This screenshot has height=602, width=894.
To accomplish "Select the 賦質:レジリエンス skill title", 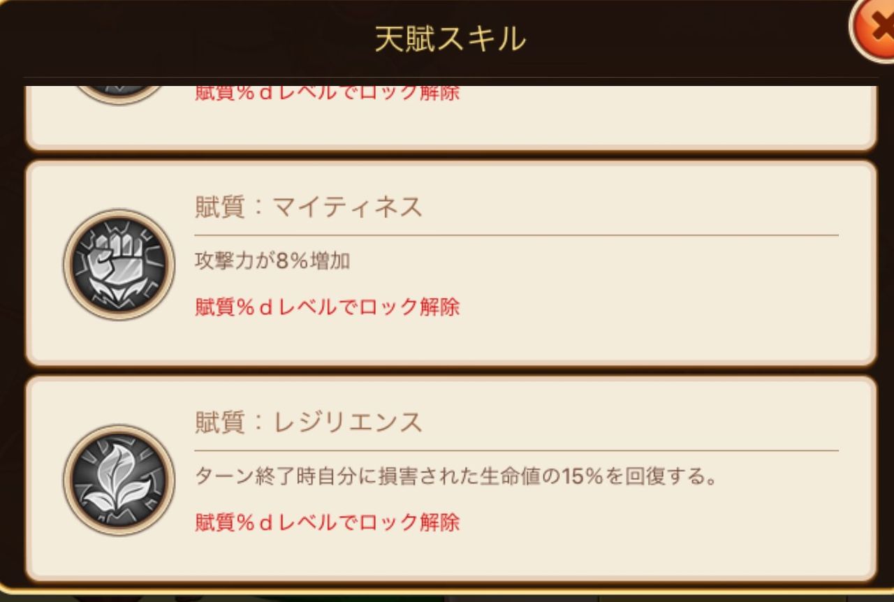I will click(x=309, y=423).
